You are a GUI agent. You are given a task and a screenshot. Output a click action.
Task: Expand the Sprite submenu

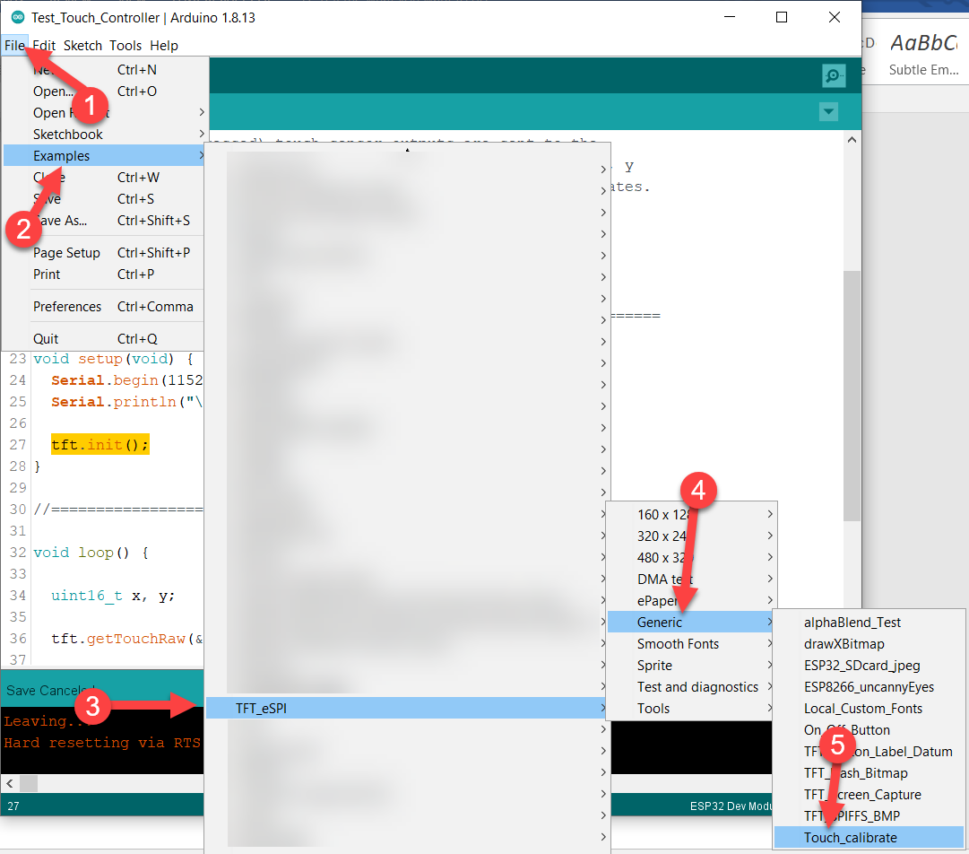tap(691, 666)
